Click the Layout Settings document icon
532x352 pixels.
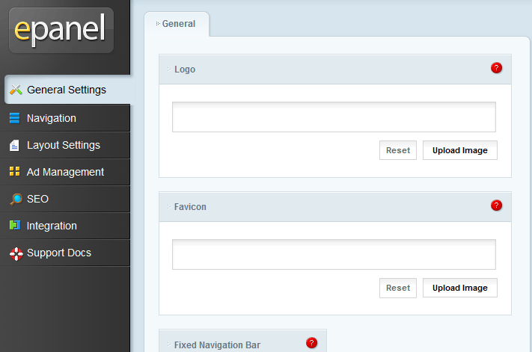[x=14, y=145]
